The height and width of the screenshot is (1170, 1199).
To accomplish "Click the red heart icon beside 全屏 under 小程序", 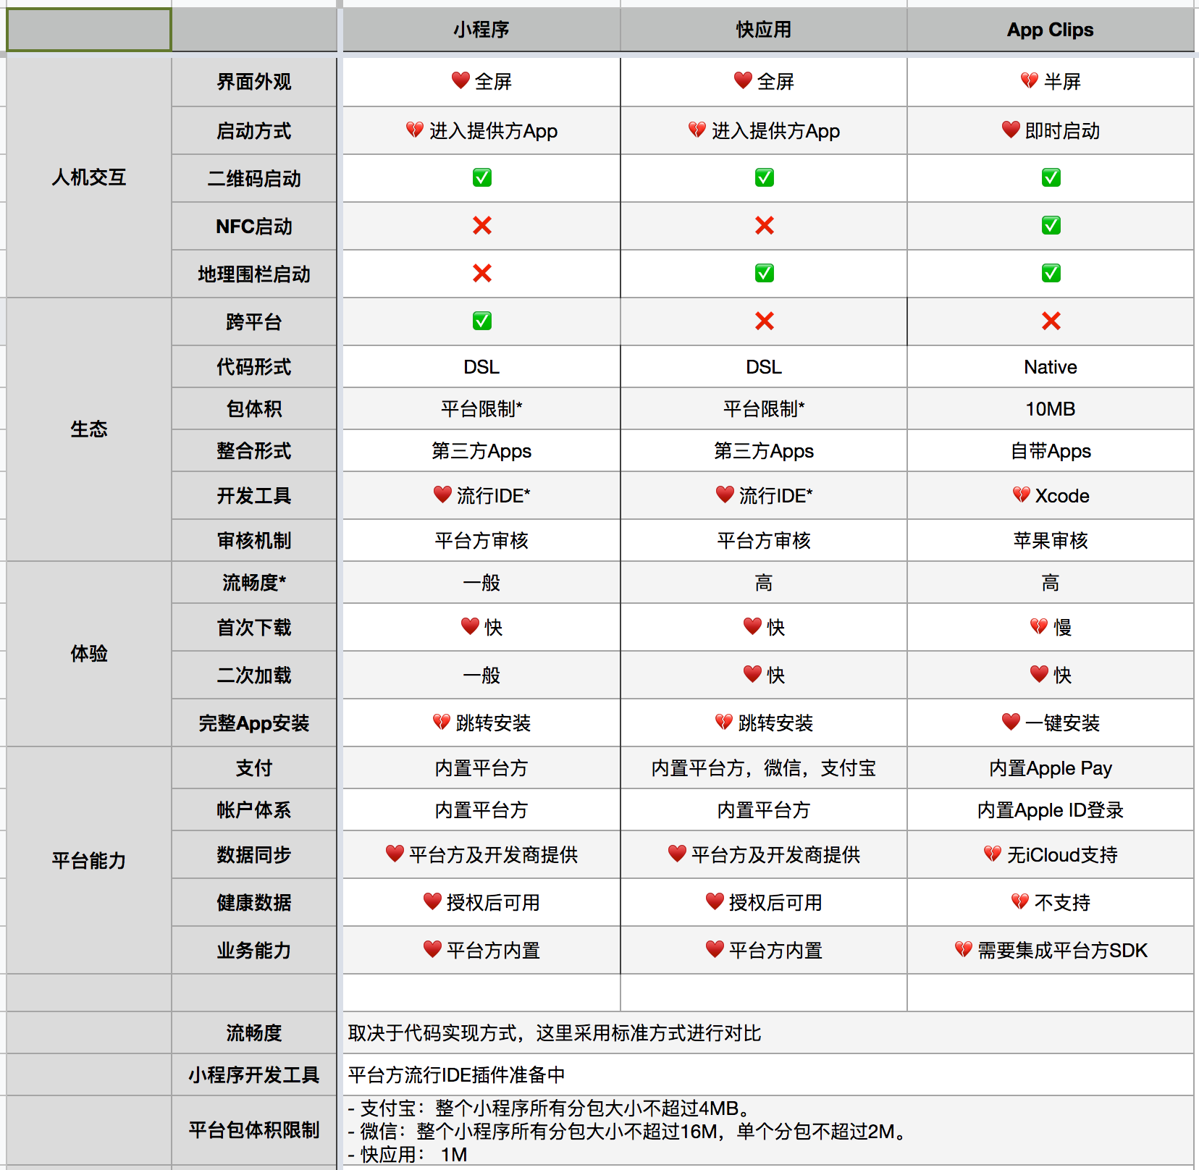I will click(x=461, y=81).
